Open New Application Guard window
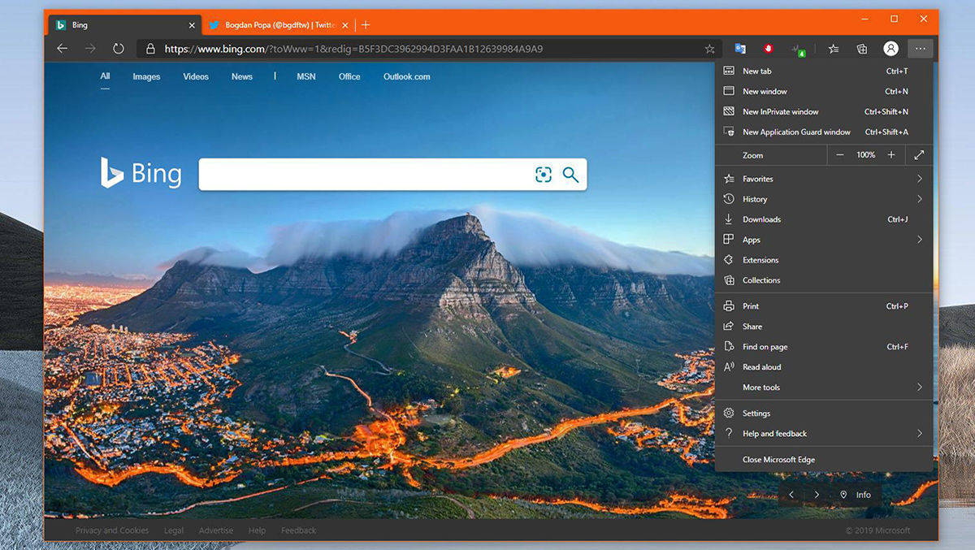The image size is (975, 550). pos(824,132)
